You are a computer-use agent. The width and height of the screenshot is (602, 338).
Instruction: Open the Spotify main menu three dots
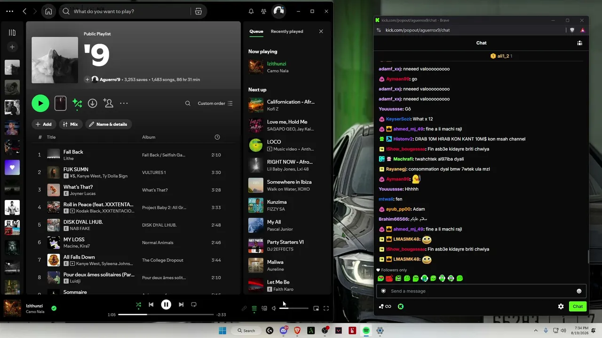coord(9,11)
